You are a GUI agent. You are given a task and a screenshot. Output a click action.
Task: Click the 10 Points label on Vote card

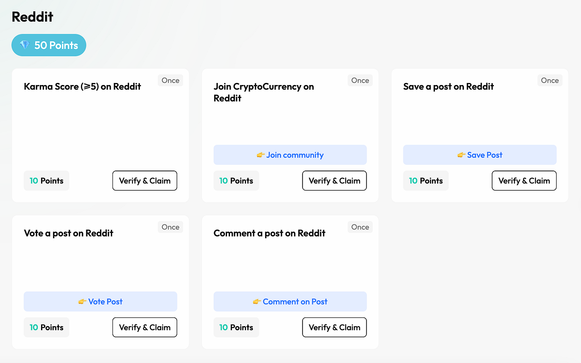(46, 327)
